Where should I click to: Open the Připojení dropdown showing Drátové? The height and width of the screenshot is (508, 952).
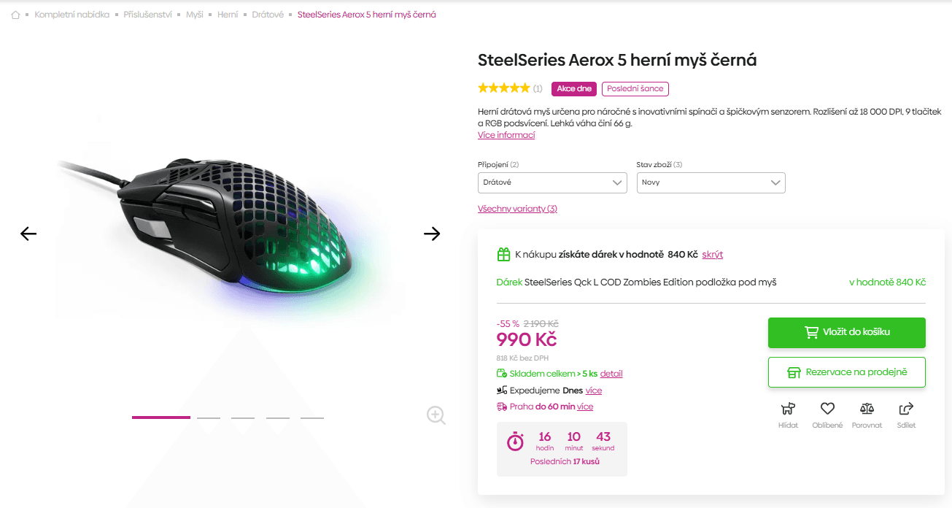click(552, 182)
